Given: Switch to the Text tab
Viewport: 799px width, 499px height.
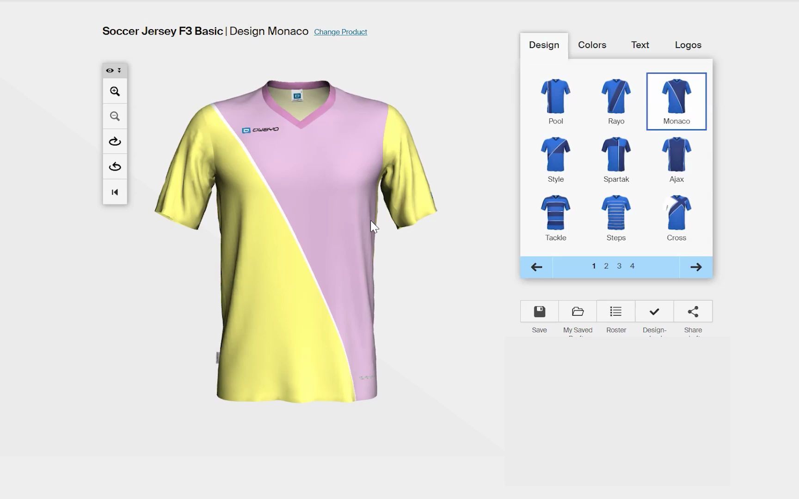Looking at the screenshot, I should point(640,45).
